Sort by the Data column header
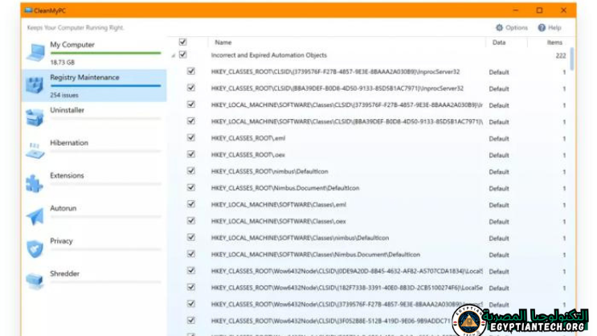Viewport: 597px width, 336px height. [499, 43]
